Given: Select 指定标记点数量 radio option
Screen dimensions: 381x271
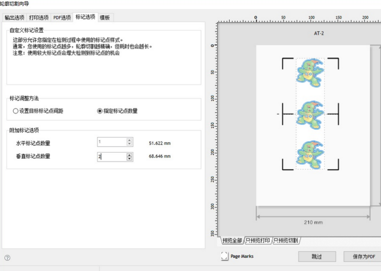Looking at the screenshot, I should pos(99,111).
